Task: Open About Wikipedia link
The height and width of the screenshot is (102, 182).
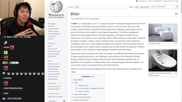Action: coord(54,34)
